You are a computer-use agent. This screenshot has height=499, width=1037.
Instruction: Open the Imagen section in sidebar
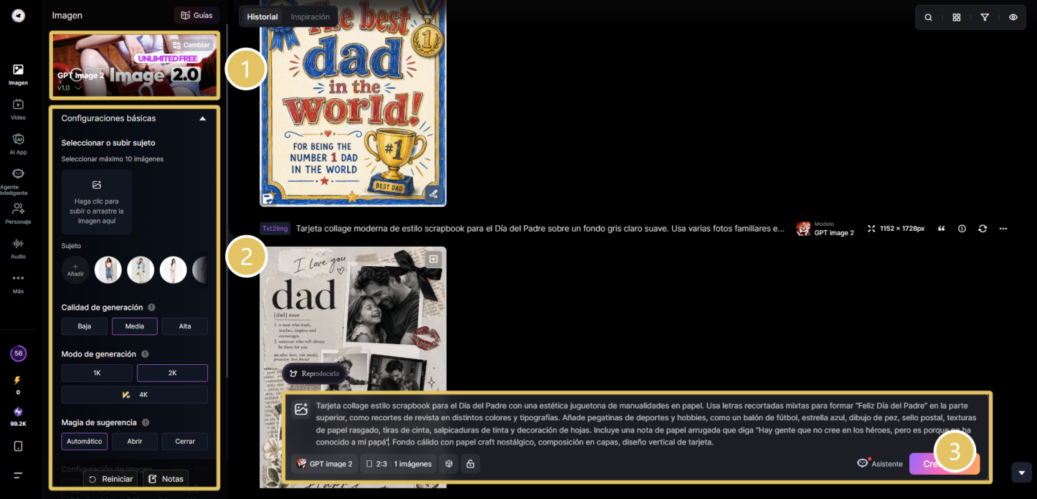[18, 74]
